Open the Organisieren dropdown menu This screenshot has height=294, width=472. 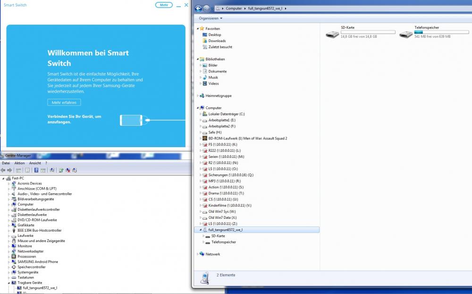click(211, 18)
